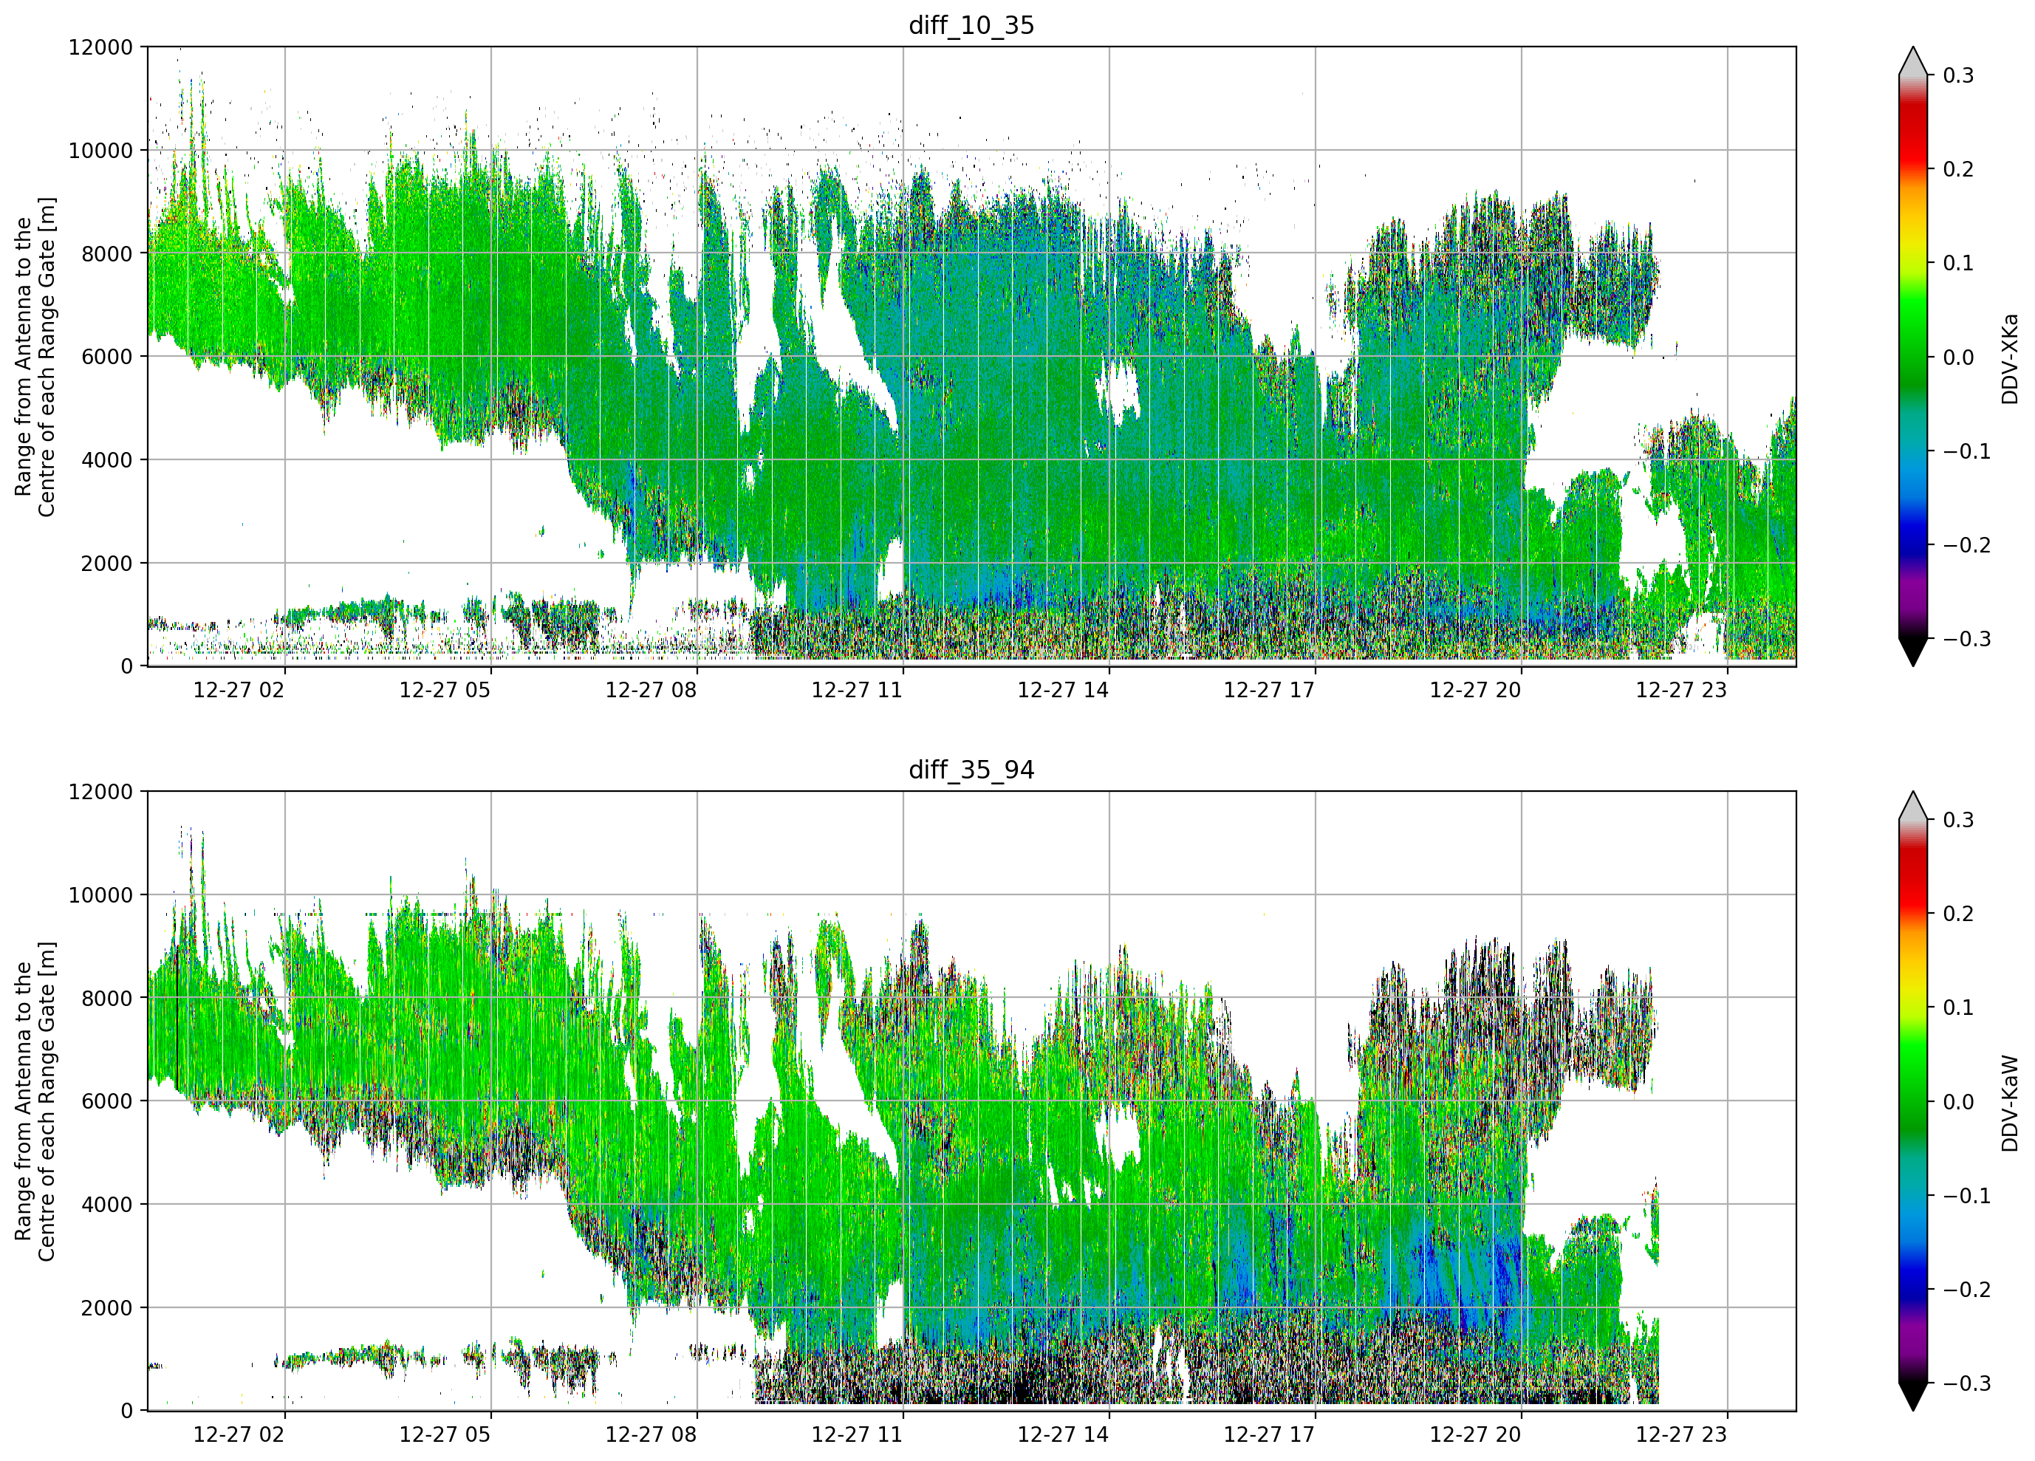Click the 4000 y-tick of diff_35_94 plot
This screenshot has height=1461, width=2035.
coord(107,1205)
